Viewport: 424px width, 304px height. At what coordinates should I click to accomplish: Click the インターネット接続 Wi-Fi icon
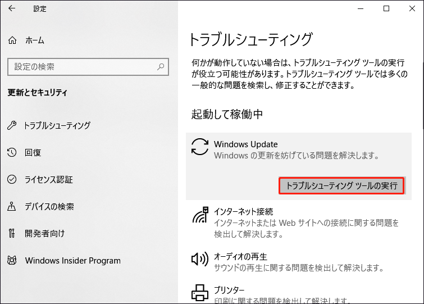point(199,216)
